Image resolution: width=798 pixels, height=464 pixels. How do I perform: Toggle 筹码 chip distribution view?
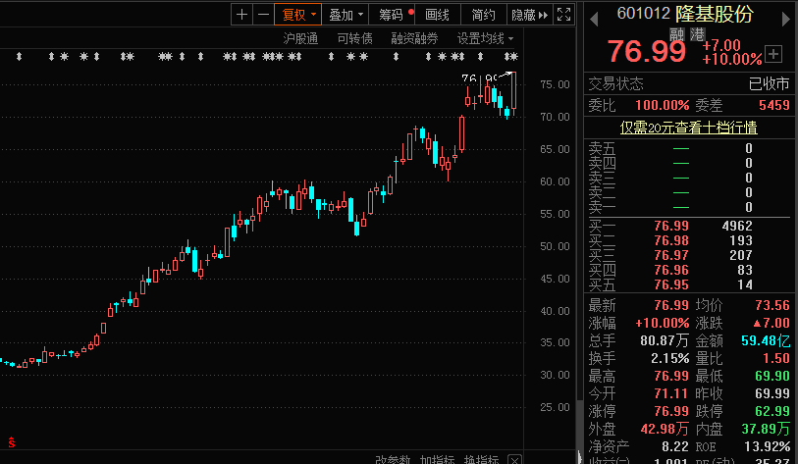[392, 15]
